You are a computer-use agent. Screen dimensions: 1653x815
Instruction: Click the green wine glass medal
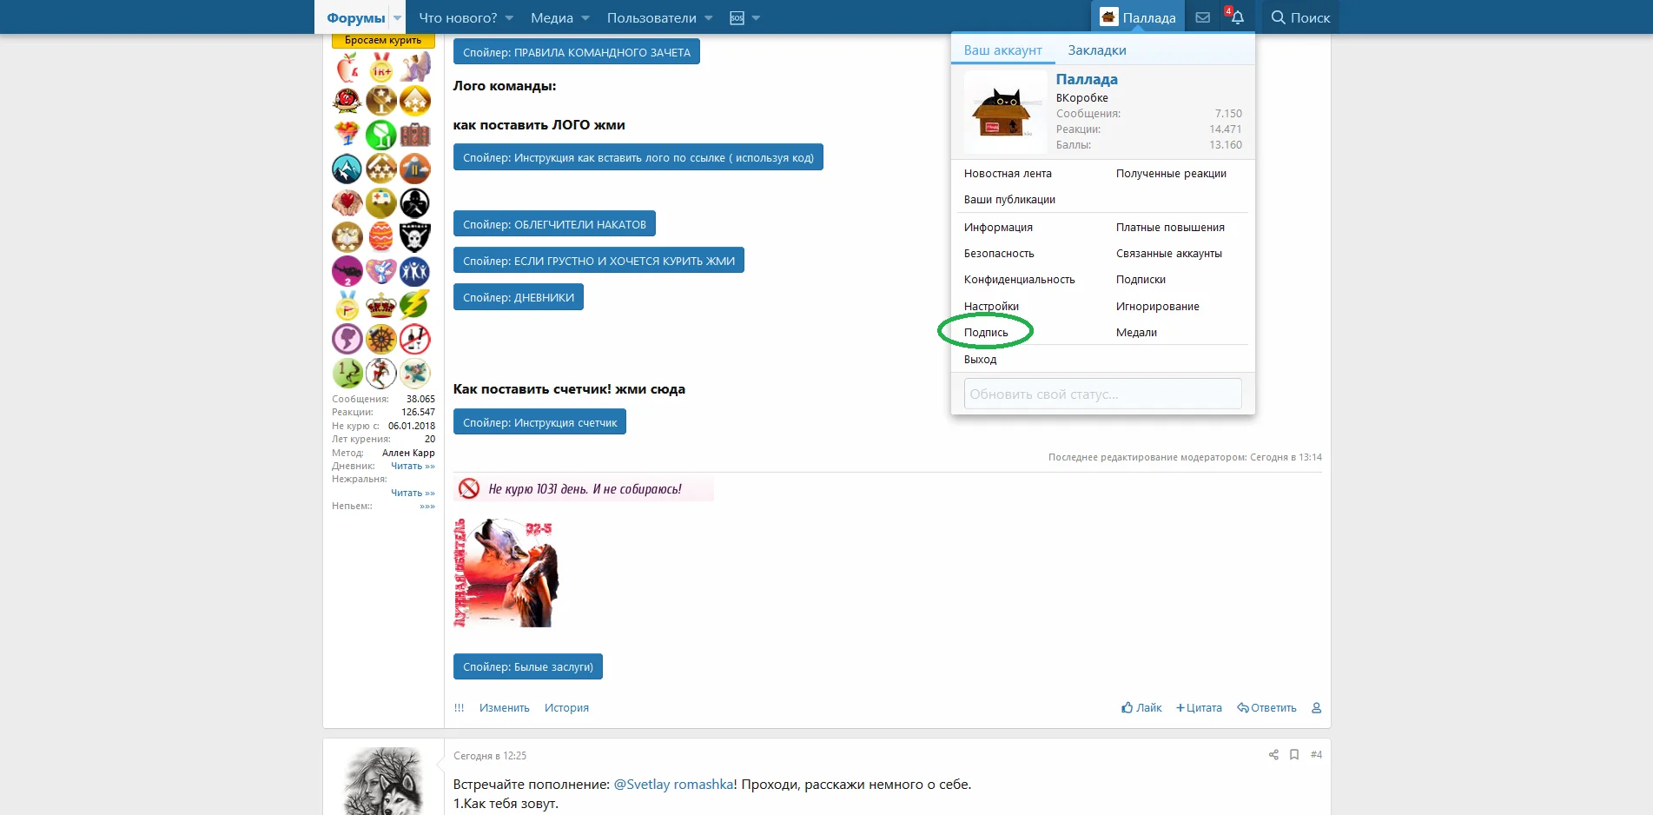click(381, 135)
